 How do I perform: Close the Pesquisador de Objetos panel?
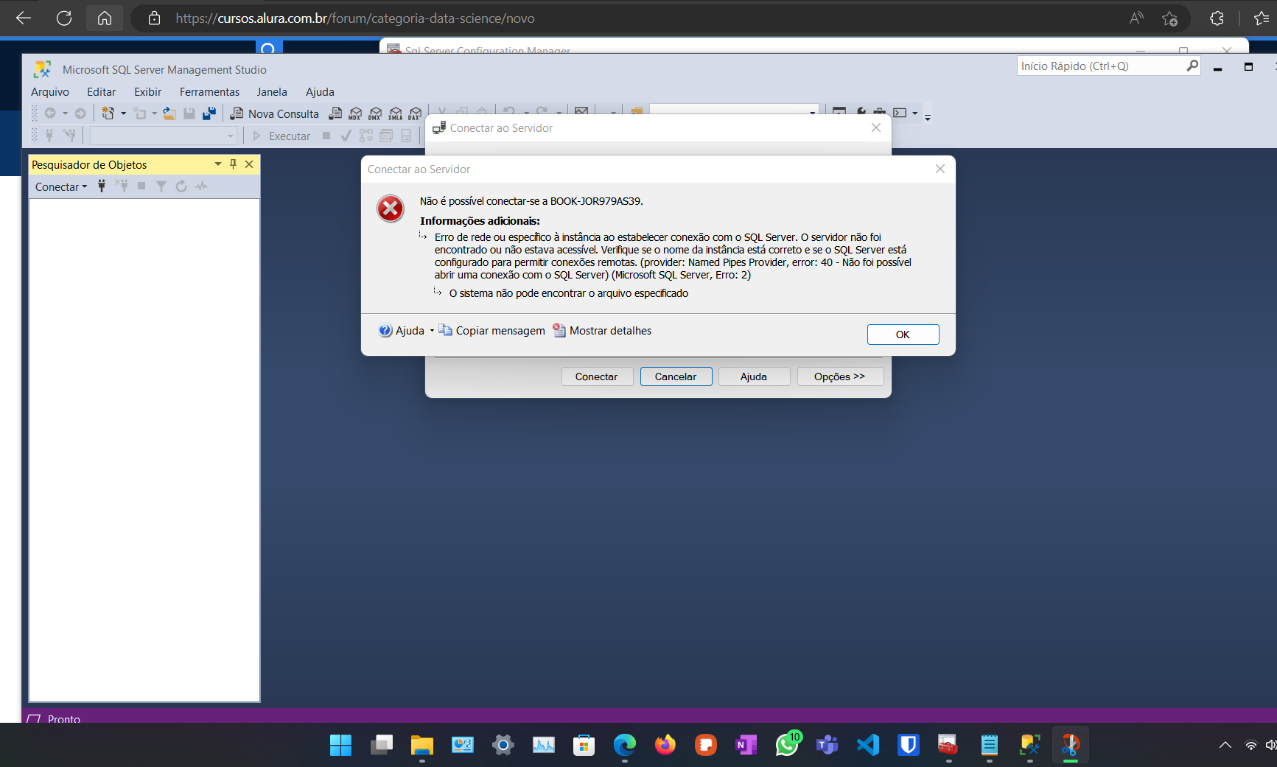[x=249, y=164]
